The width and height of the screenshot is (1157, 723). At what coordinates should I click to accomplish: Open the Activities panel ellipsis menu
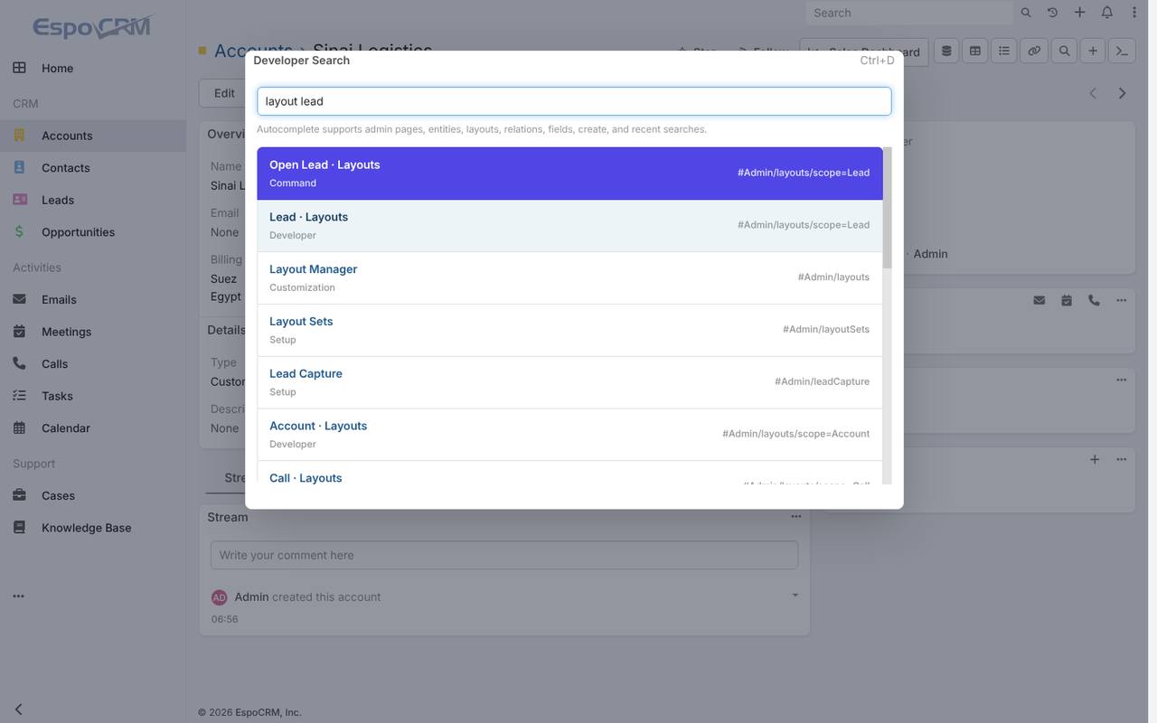click(x=1121, y=300)
